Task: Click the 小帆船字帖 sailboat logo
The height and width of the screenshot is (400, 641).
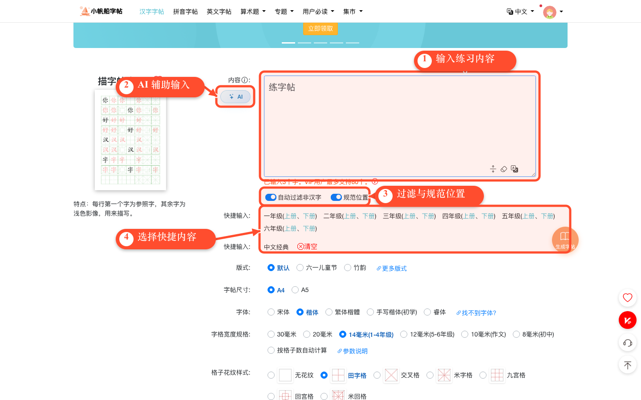Action: pos(101,11)
